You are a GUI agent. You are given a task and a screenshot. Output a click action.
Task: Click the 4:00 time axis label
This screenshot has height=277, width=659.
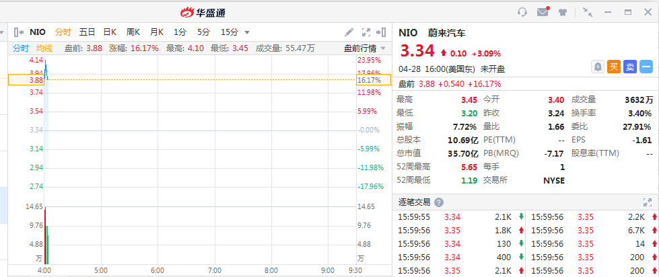(x=44, y=270)
